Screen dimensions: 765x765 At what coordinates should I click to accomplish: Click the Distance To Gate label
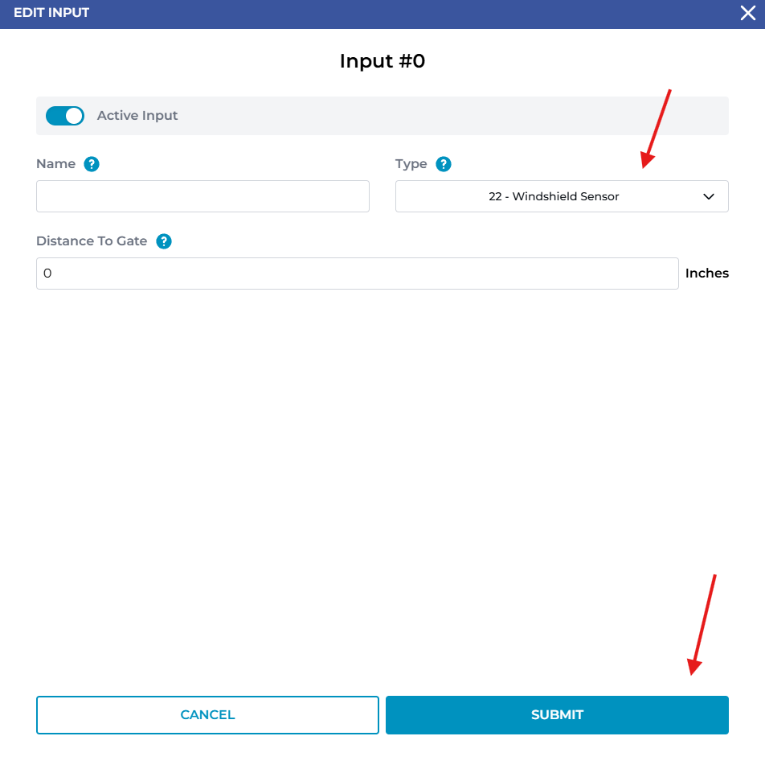92,241
